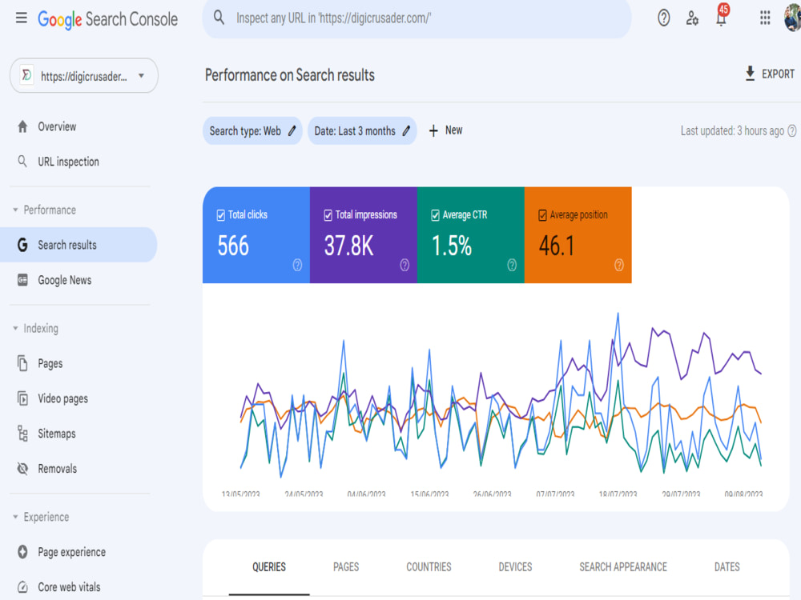Edit Search type filter pencil icon

tap(292, 131)
